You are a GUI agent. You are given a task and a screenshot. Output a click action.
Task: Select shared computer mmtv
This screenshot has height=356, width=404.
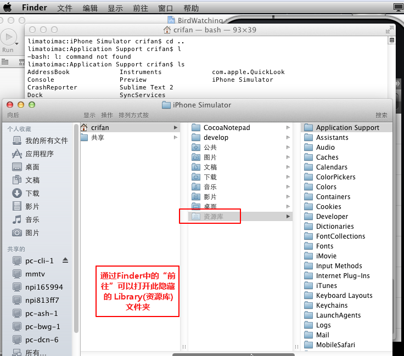(29, 274)
